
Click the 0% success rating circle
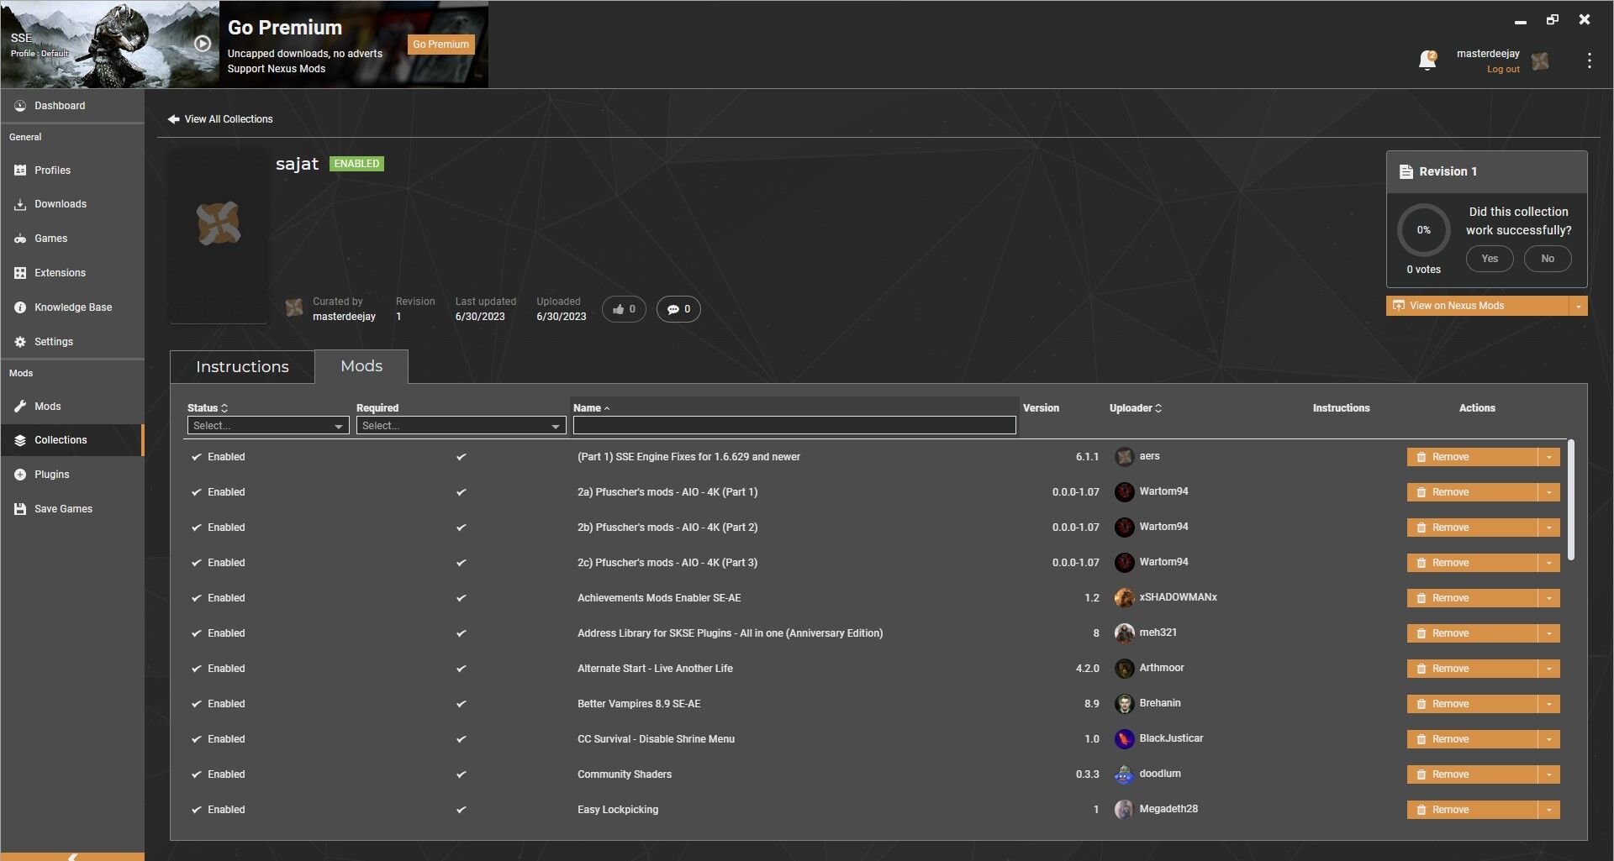(1423, 230)
